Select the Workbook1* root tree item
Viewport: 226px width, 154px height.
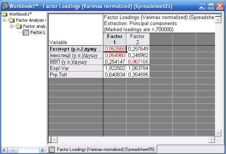(x=20, y=14)
